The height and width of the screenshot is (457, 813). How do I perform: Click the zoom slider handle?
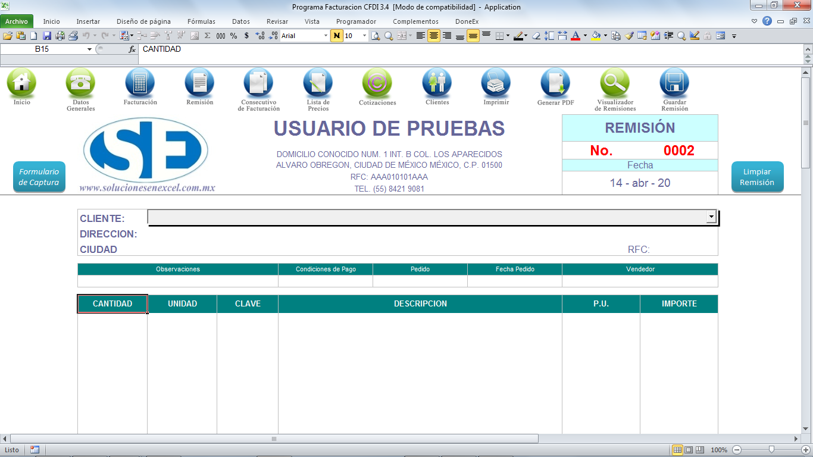[771, 450]
